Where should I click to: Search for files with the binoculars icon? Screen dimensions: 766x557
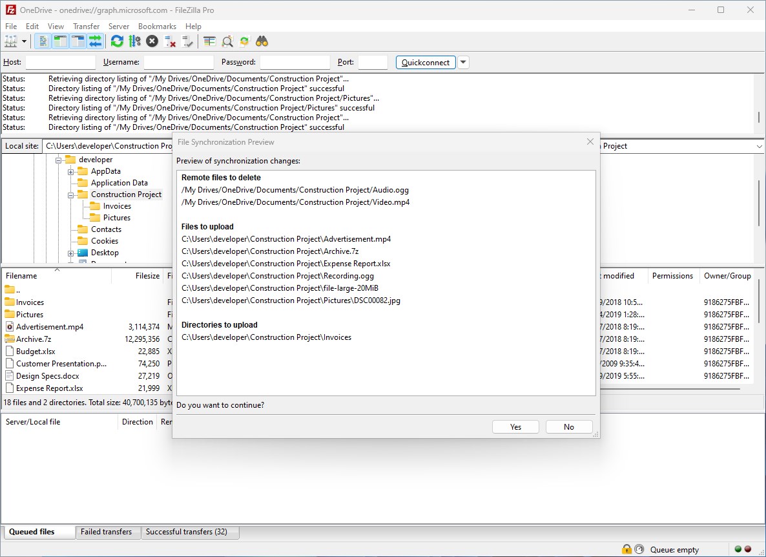pyautogui.click(x=261, y=41)
